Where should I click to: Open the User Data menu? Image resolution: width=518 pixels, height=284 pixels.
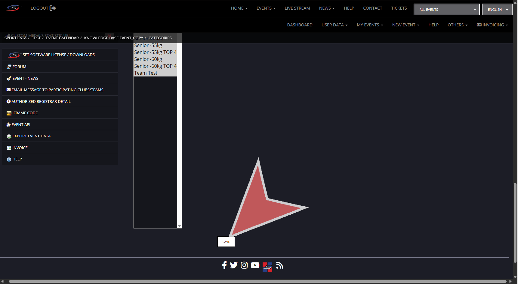click(x=334, y=25)
